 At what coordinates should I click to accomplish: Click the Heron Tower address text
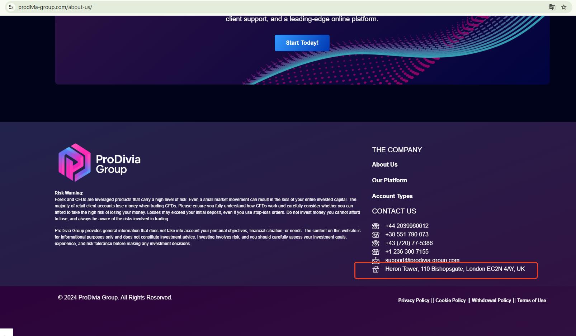click(x=455, y=269)
